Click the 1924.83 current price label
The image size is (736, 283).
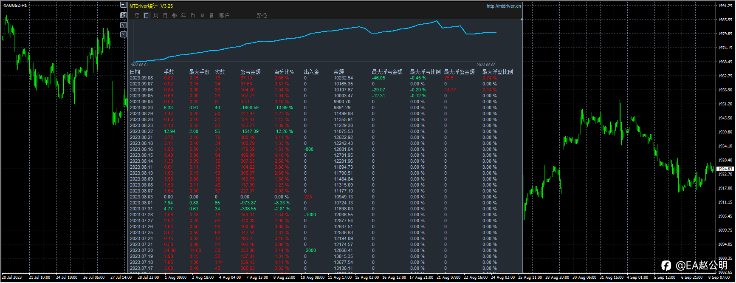(725, 169)
